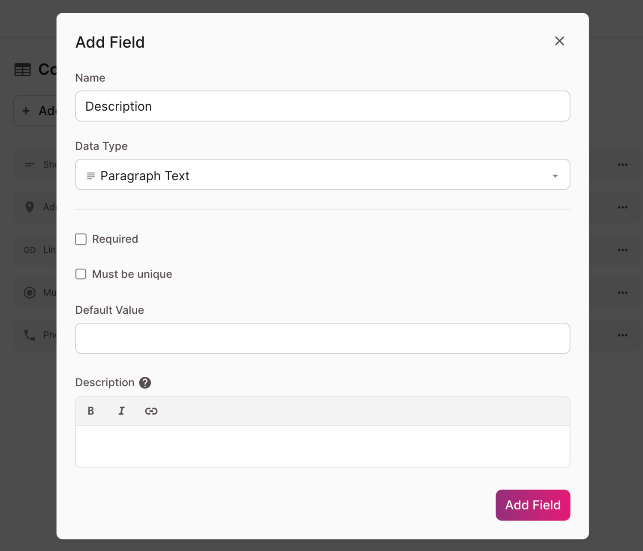The image size is (643, 551).
Task: Toggle bold formatting in description editor
Action: [x=91, y=411]
